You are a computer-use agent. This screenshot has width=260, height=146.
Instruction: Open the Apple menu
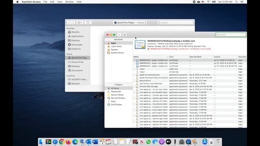click(17, 2)
